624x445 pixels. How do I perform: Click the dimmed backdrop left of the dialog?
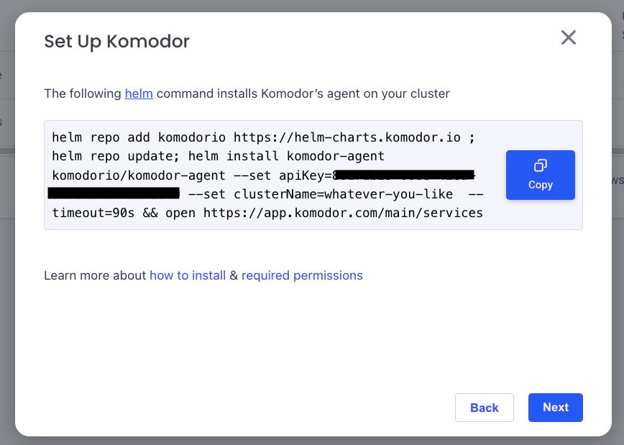click(6, 288)
